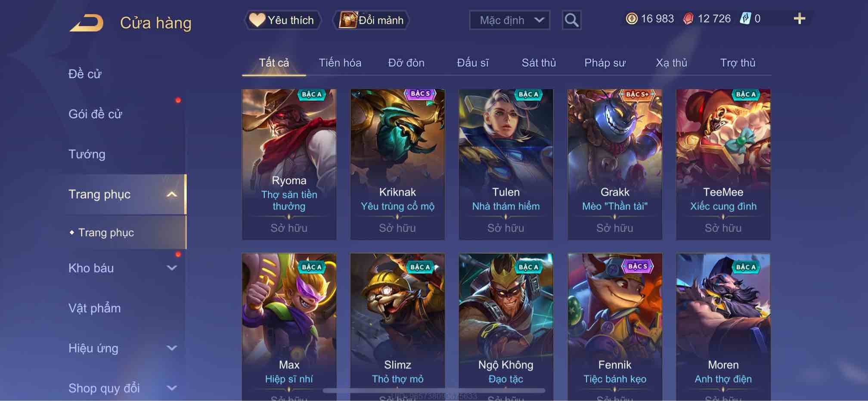
Task: Open the Tướng sidebar menu
Action: pos(87,154)
